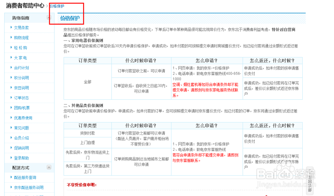Open 订单状态 sidebar link
The width and height of the screenshot is (334, 196).
point(21,98)
